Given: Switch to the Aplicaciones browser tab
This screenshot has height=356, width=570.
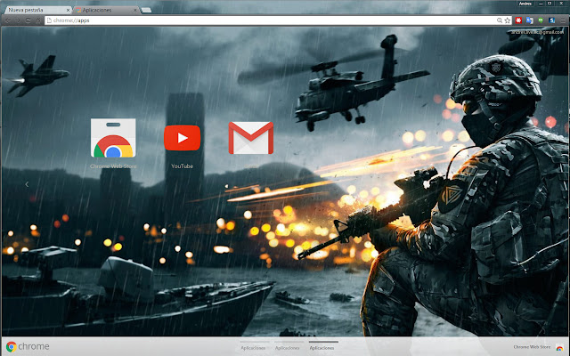Looking at the screenshot, I should [105, 10].
